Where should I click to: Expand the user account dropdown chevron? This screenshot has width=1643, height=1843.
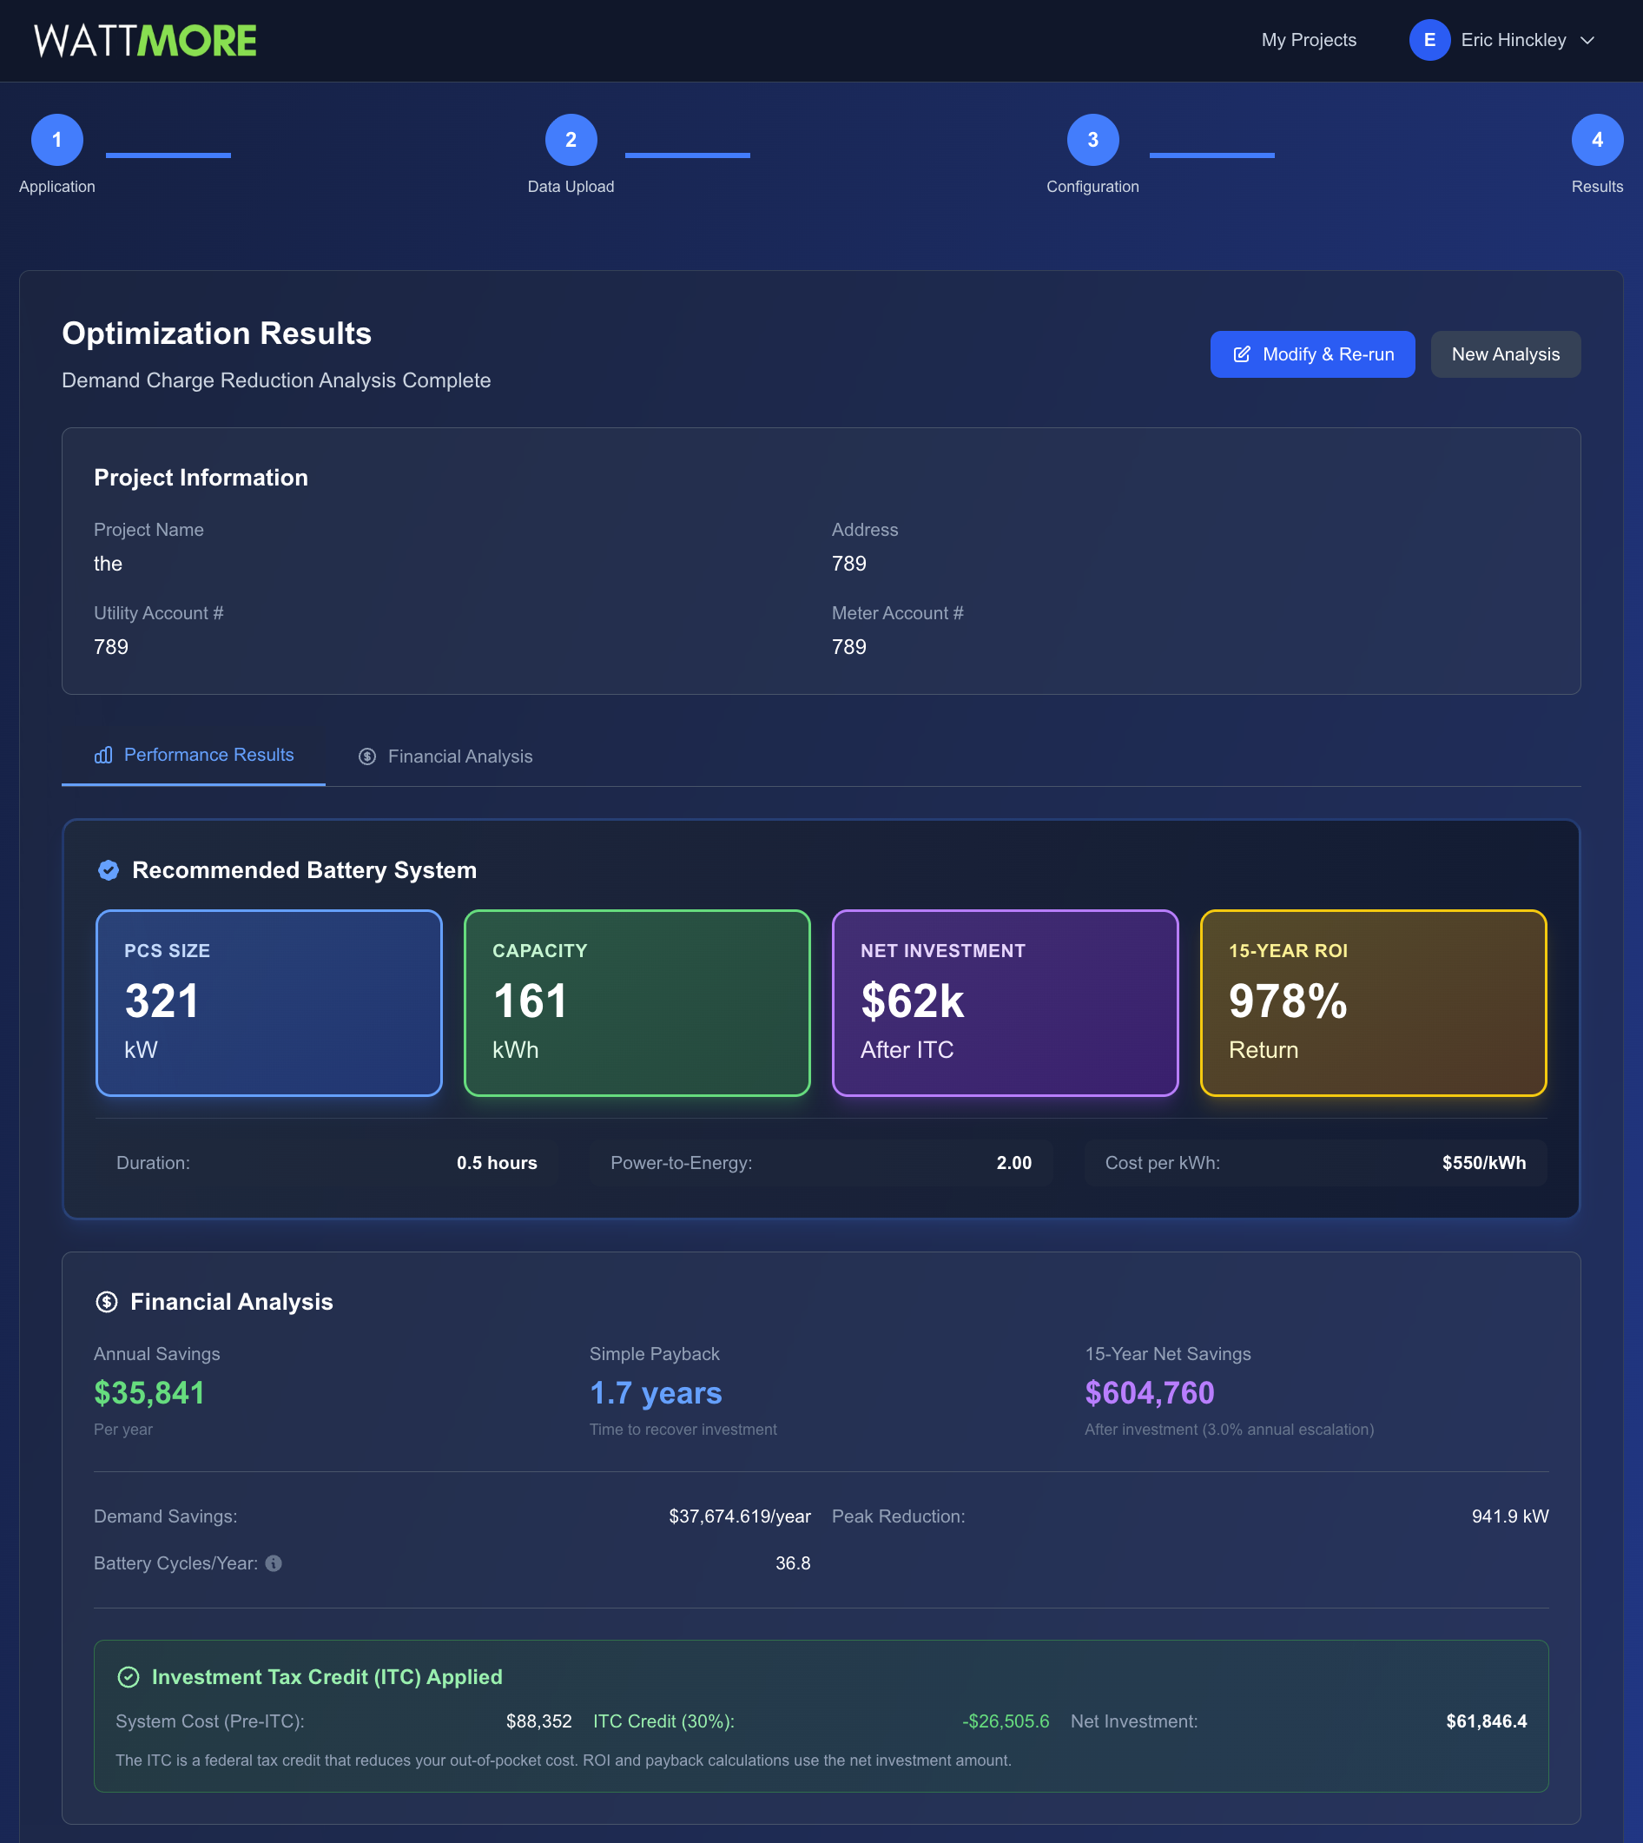pos(1587,41)
